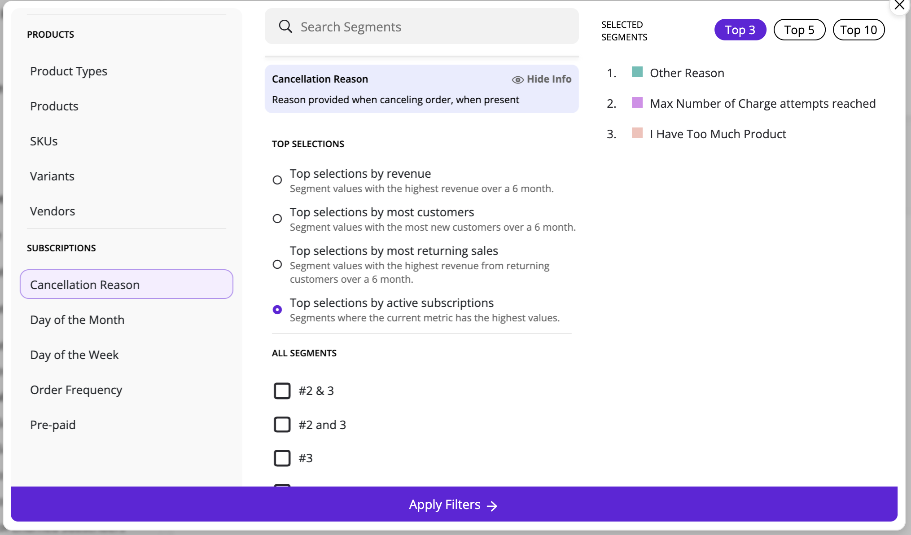Select Top selections by active subscriptions
The height and width of the screenshot is (535, 911).
point(277,310)
